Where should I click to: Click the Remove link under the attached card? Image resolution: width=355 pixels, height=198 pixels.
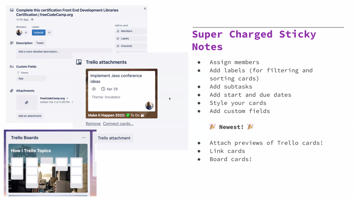[x=93, y=123]
